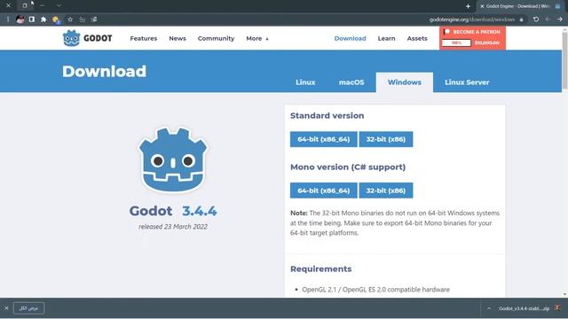Expand the download item options chevron

tap(489, 308)
